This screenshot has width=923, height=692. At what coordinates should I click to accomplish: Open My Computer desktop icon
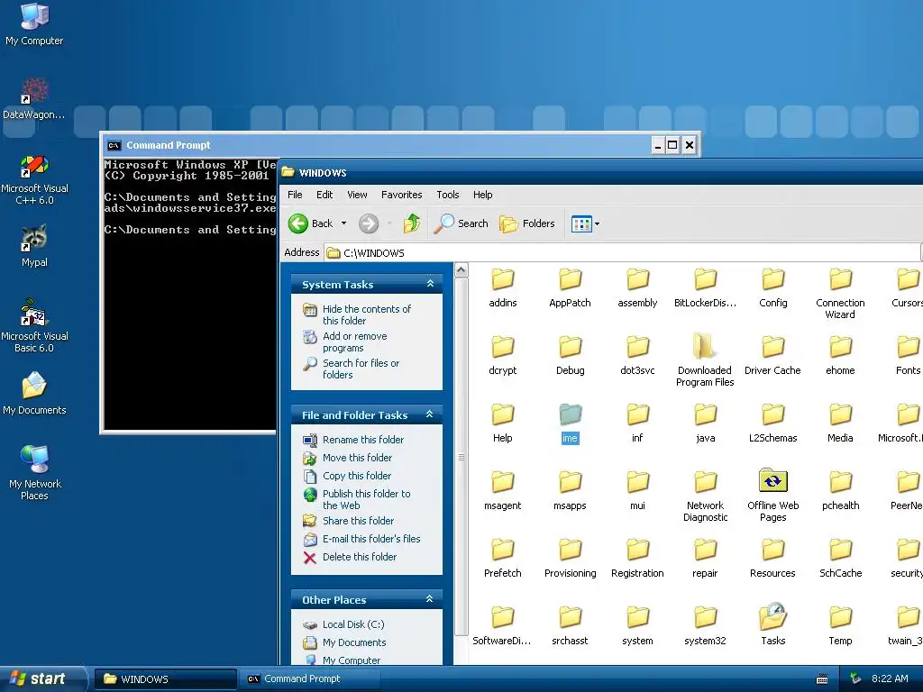click(34, 23)
